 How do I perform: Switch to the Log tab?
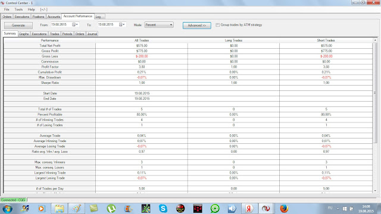tap(98, 17)
